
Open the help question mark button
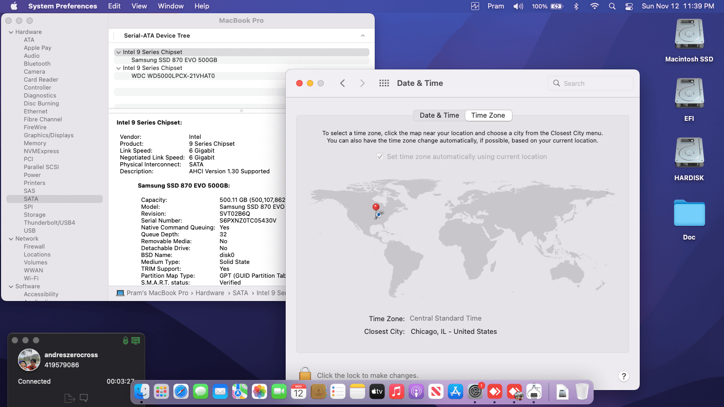coord(623,376)
